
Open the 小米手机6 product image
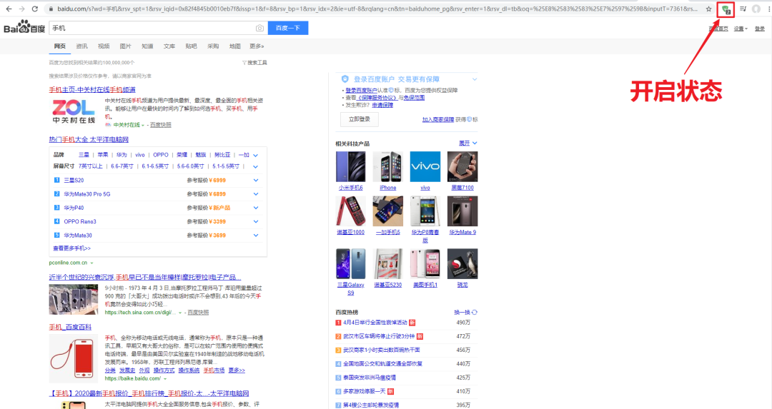point(350,166)
